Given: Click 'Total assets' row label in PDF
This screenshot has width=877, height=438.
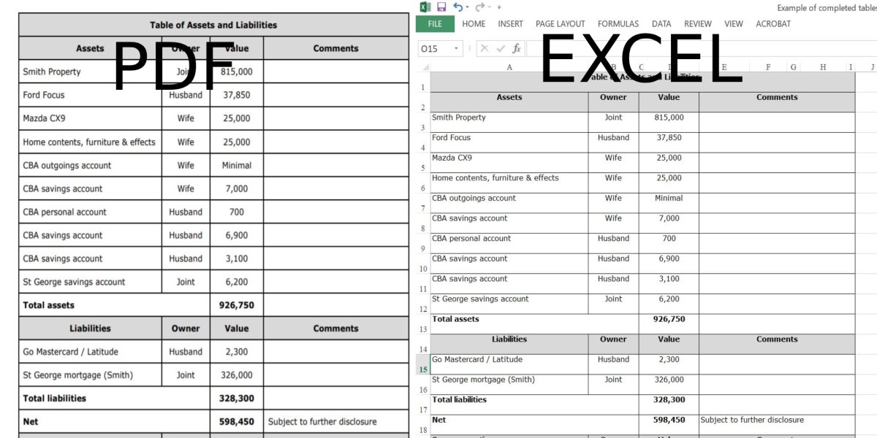Looking at the screenshot, I should (x=48, y=305).
